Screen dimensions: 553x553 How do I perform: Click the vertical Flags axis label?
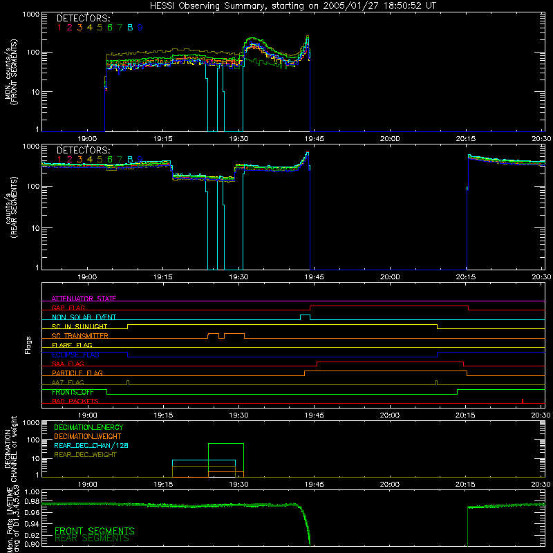click(x=28, y=345)
